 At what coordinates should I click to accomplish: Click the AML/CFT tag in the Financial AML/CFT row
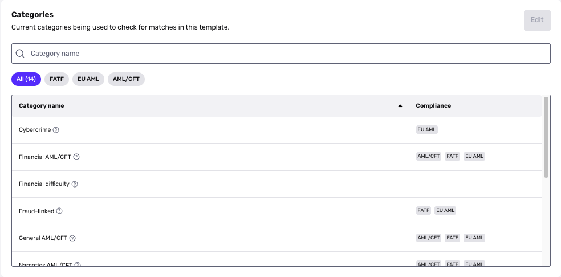pyautogui.click(x=429, y=156)
